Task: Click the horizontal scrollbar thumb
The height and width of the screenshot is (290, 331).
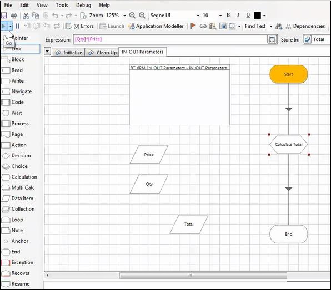Action: pyautogui.click(x=203, y=275)
